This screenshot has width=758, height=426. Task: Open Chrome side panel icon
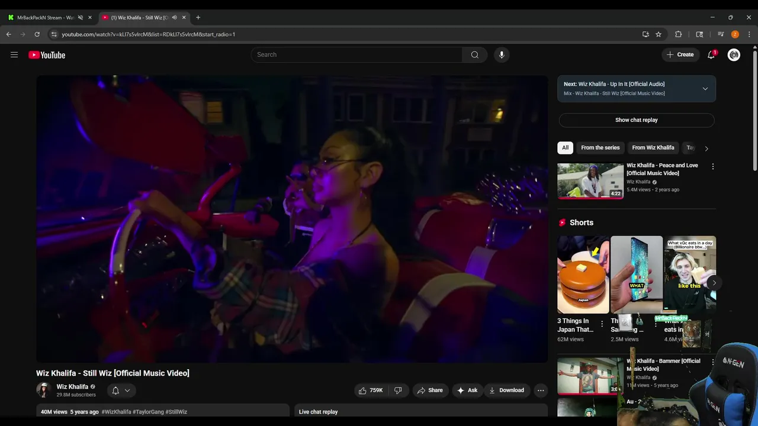coord(699,34)
